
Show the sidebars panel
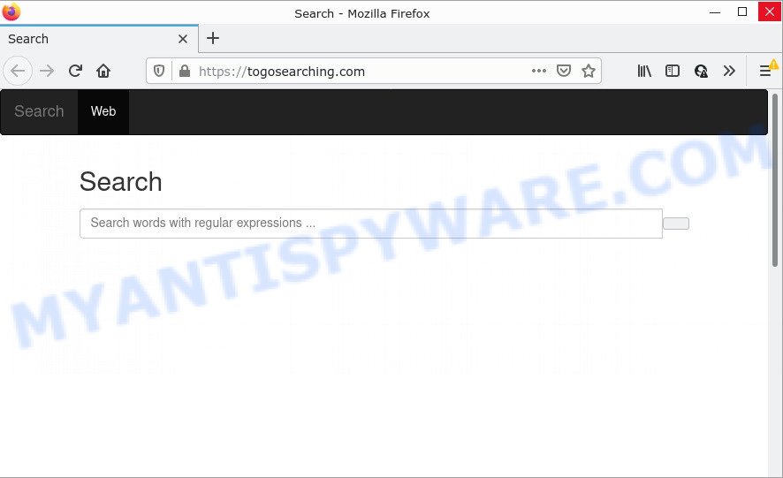click(x=673, y=71)
